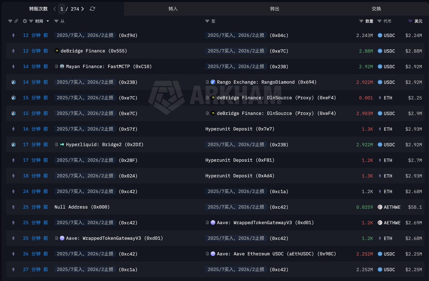Open Rango Exchange: RangoDiamond (0x694)
The height and width of the screenshot is (281, 429).
[x=267, y=82]
